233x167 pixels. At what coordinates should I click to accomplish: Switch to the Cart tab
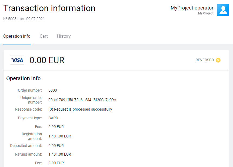[44, 36]
